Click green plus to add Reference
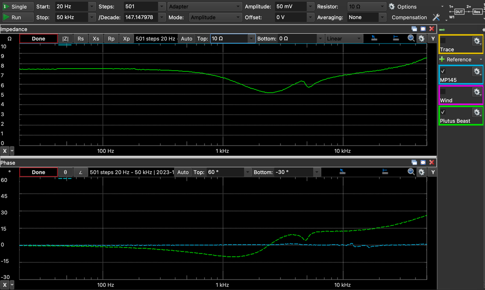This screenshot has height=290, width=485. click(x=442, y=59)
